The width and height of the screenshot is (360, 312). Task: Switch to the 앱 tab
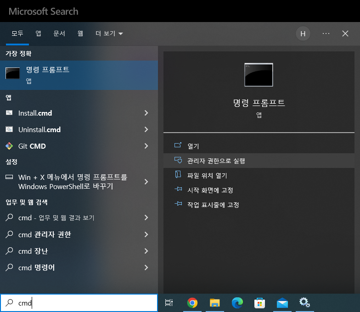coord(38,34)
